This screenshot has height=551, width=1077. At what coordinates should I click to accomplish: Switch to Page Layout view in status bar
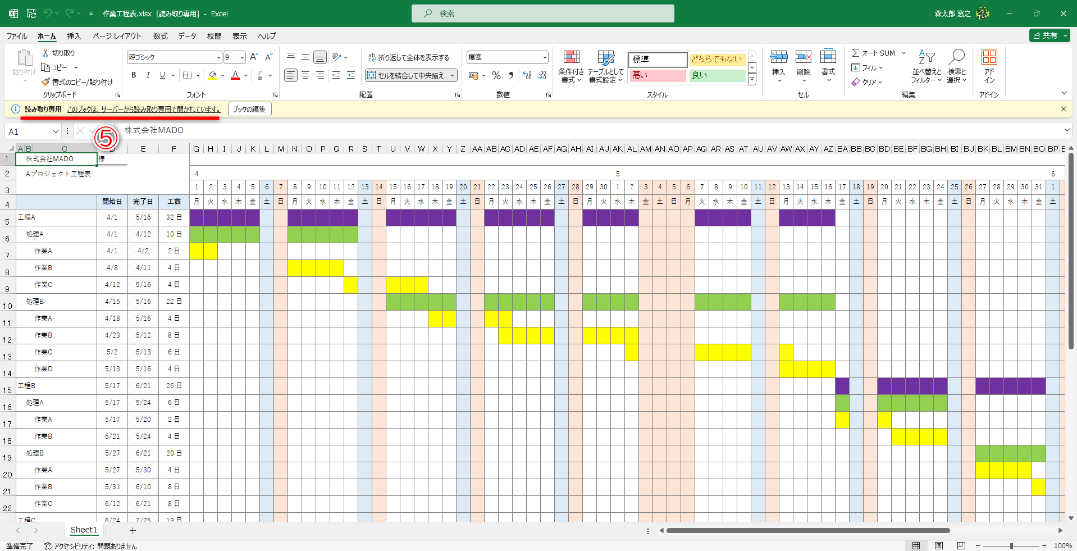938,546
